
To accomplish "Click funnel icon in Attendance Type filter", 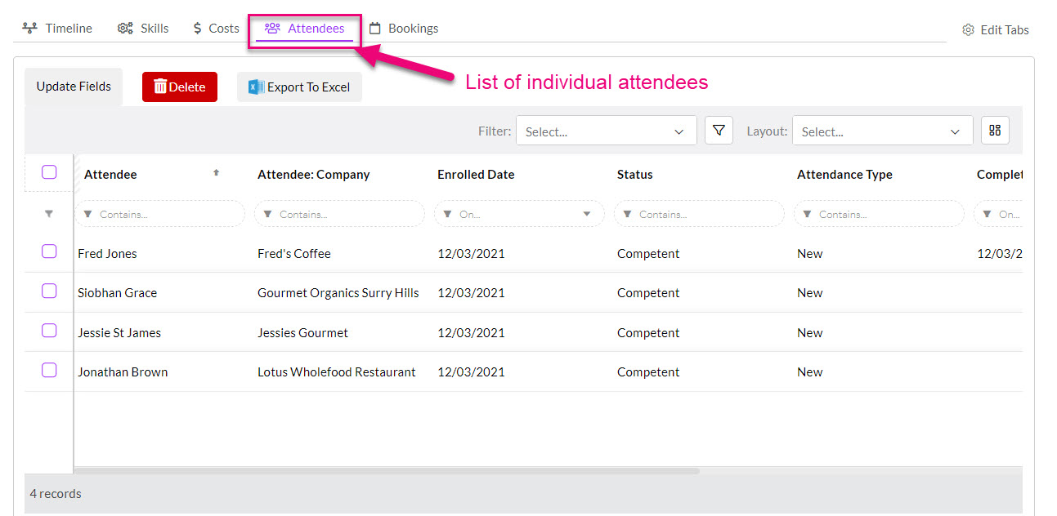I will click(x=808, y=215).
